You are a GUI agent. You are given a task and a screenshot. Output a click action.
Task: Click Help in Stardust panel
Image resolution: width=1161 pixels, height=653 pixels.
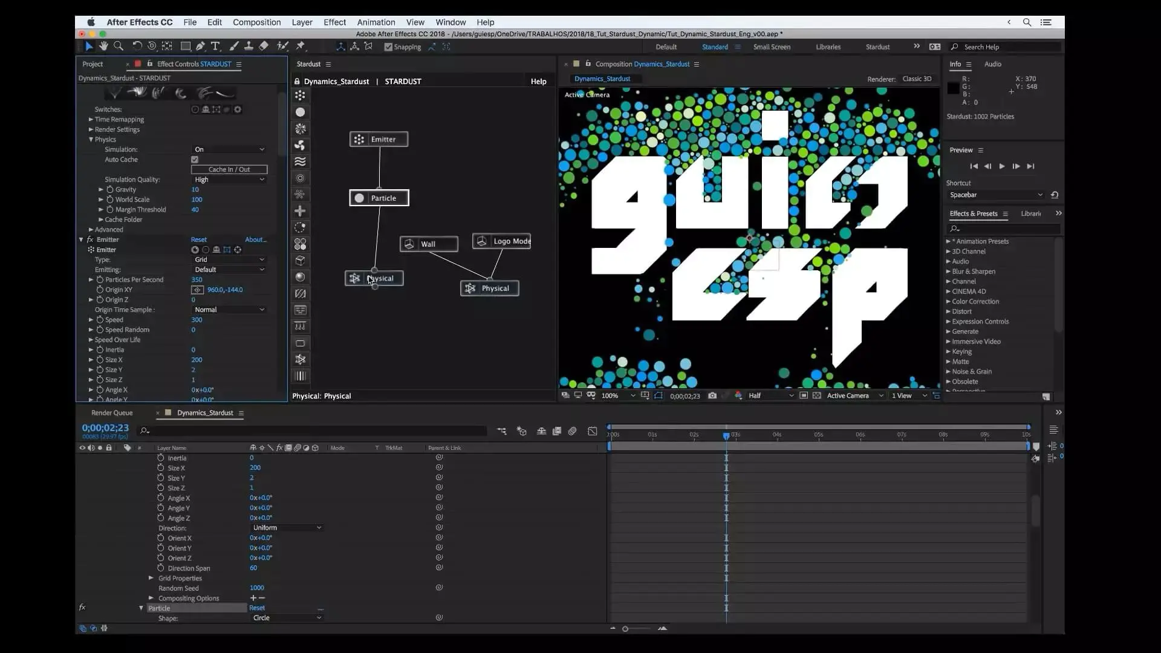coord(538,82)
